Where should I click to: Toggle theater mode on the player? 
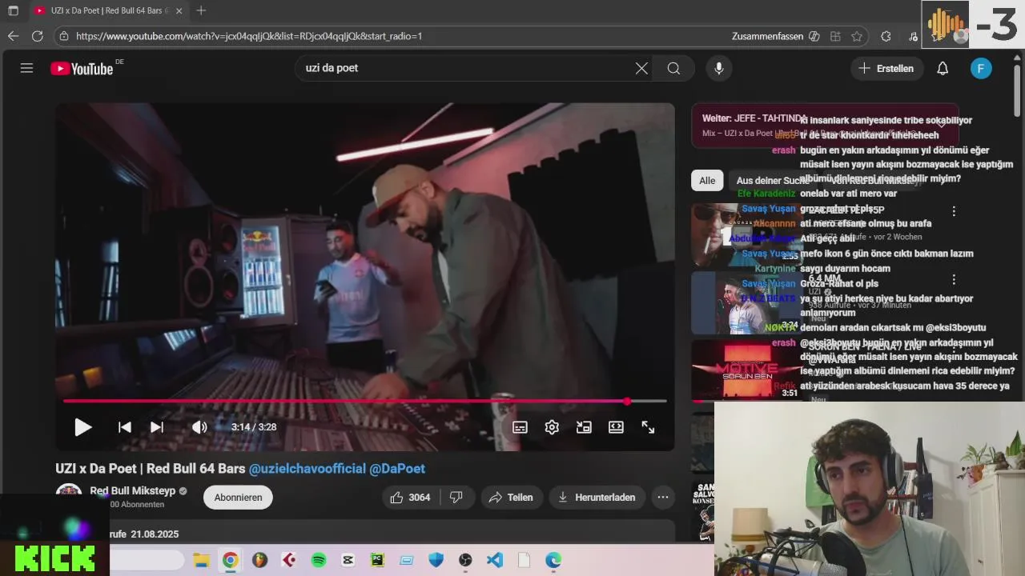coord(616,427)
